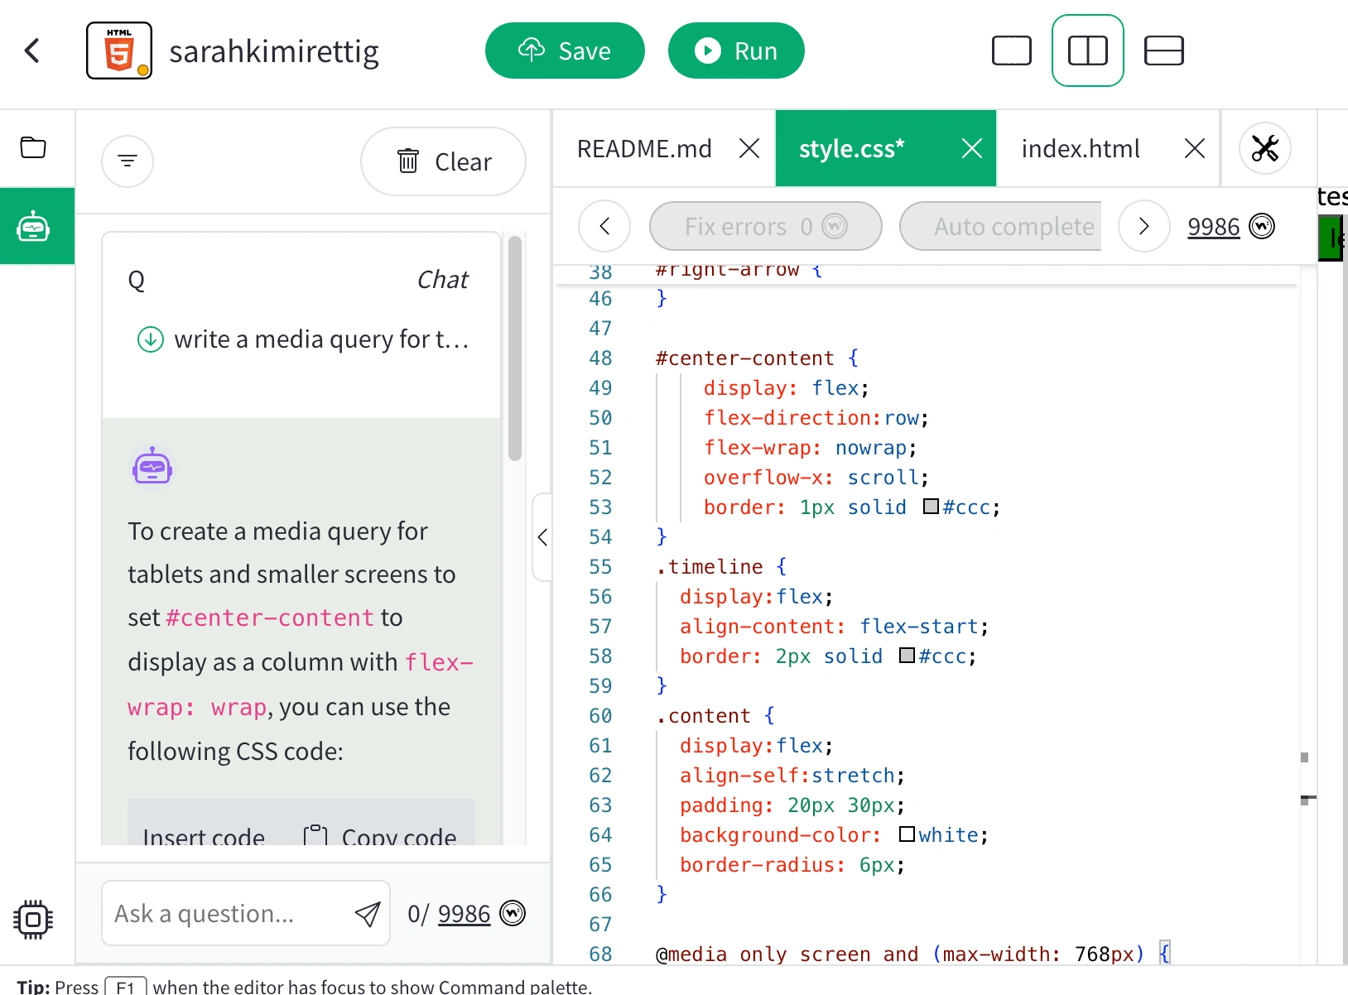Click the #ccc color swatch on line 53

[931, 506]
